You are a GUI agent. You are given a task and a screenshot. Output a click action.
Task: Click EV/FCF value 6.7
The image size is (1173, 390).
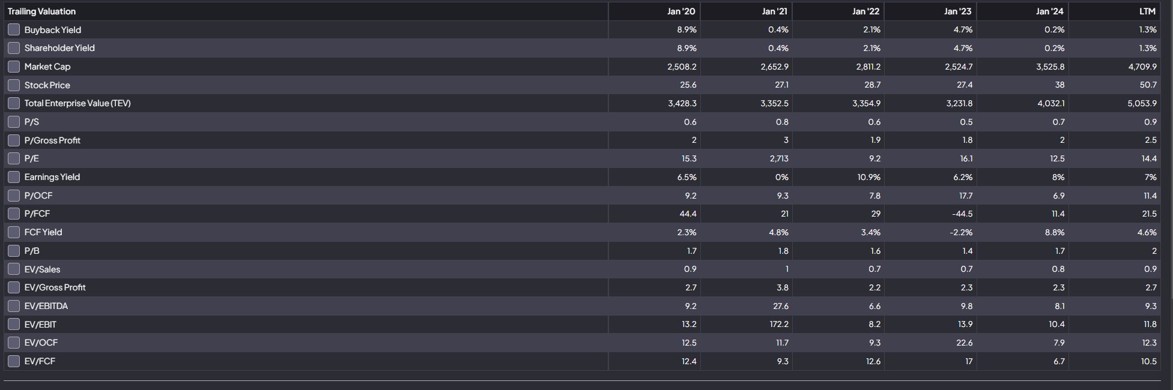point(1059,361)
